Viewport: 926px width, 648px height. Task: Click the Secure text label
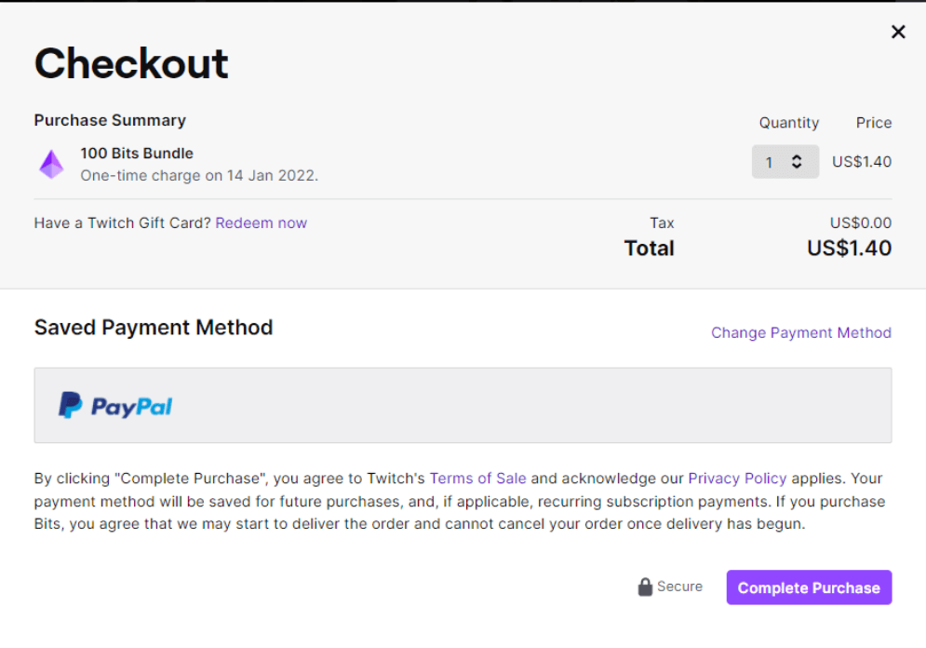click(679, 587)
